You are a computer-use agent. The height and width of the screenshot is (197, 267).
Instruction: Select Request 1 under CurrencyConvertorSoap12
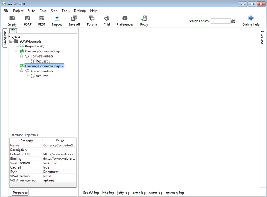pyautogui.click(x=43, y=76)
